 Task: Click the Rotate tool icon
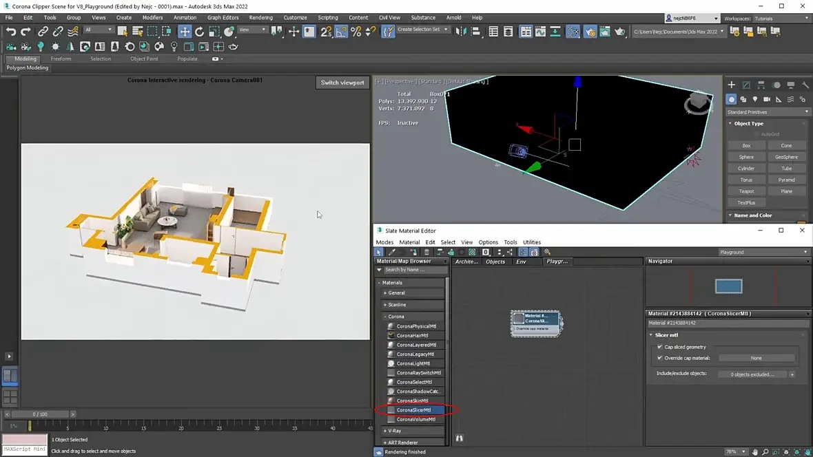[x=200, y=32]
